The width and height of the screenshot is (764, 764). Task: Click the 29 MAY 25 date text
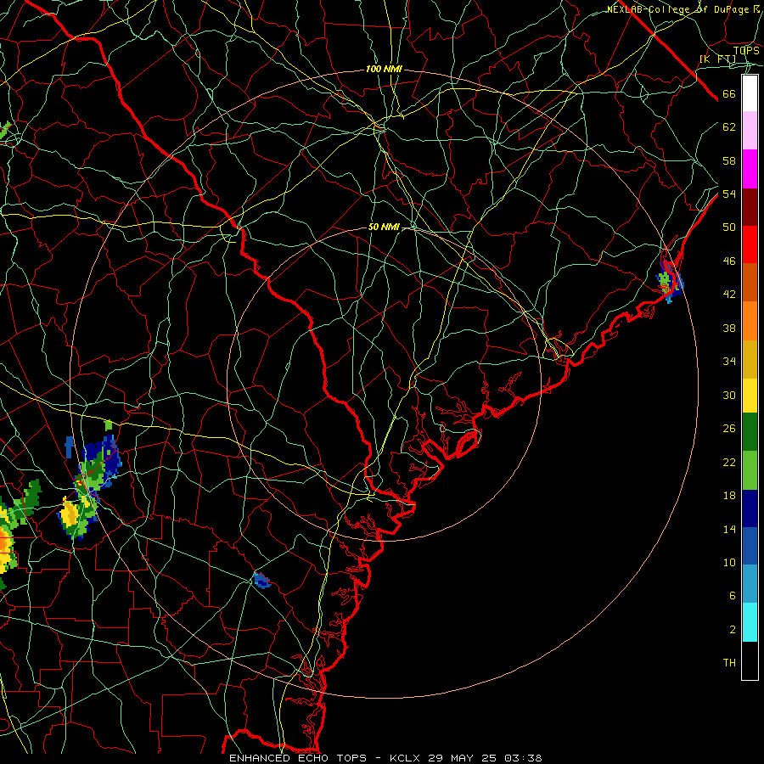[x=463, y=758]
